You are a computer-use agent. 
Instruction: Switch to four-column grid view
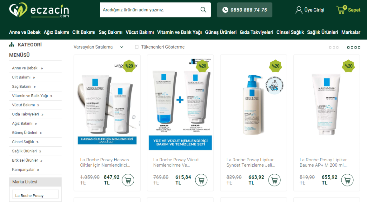click(x=354, y=47)
